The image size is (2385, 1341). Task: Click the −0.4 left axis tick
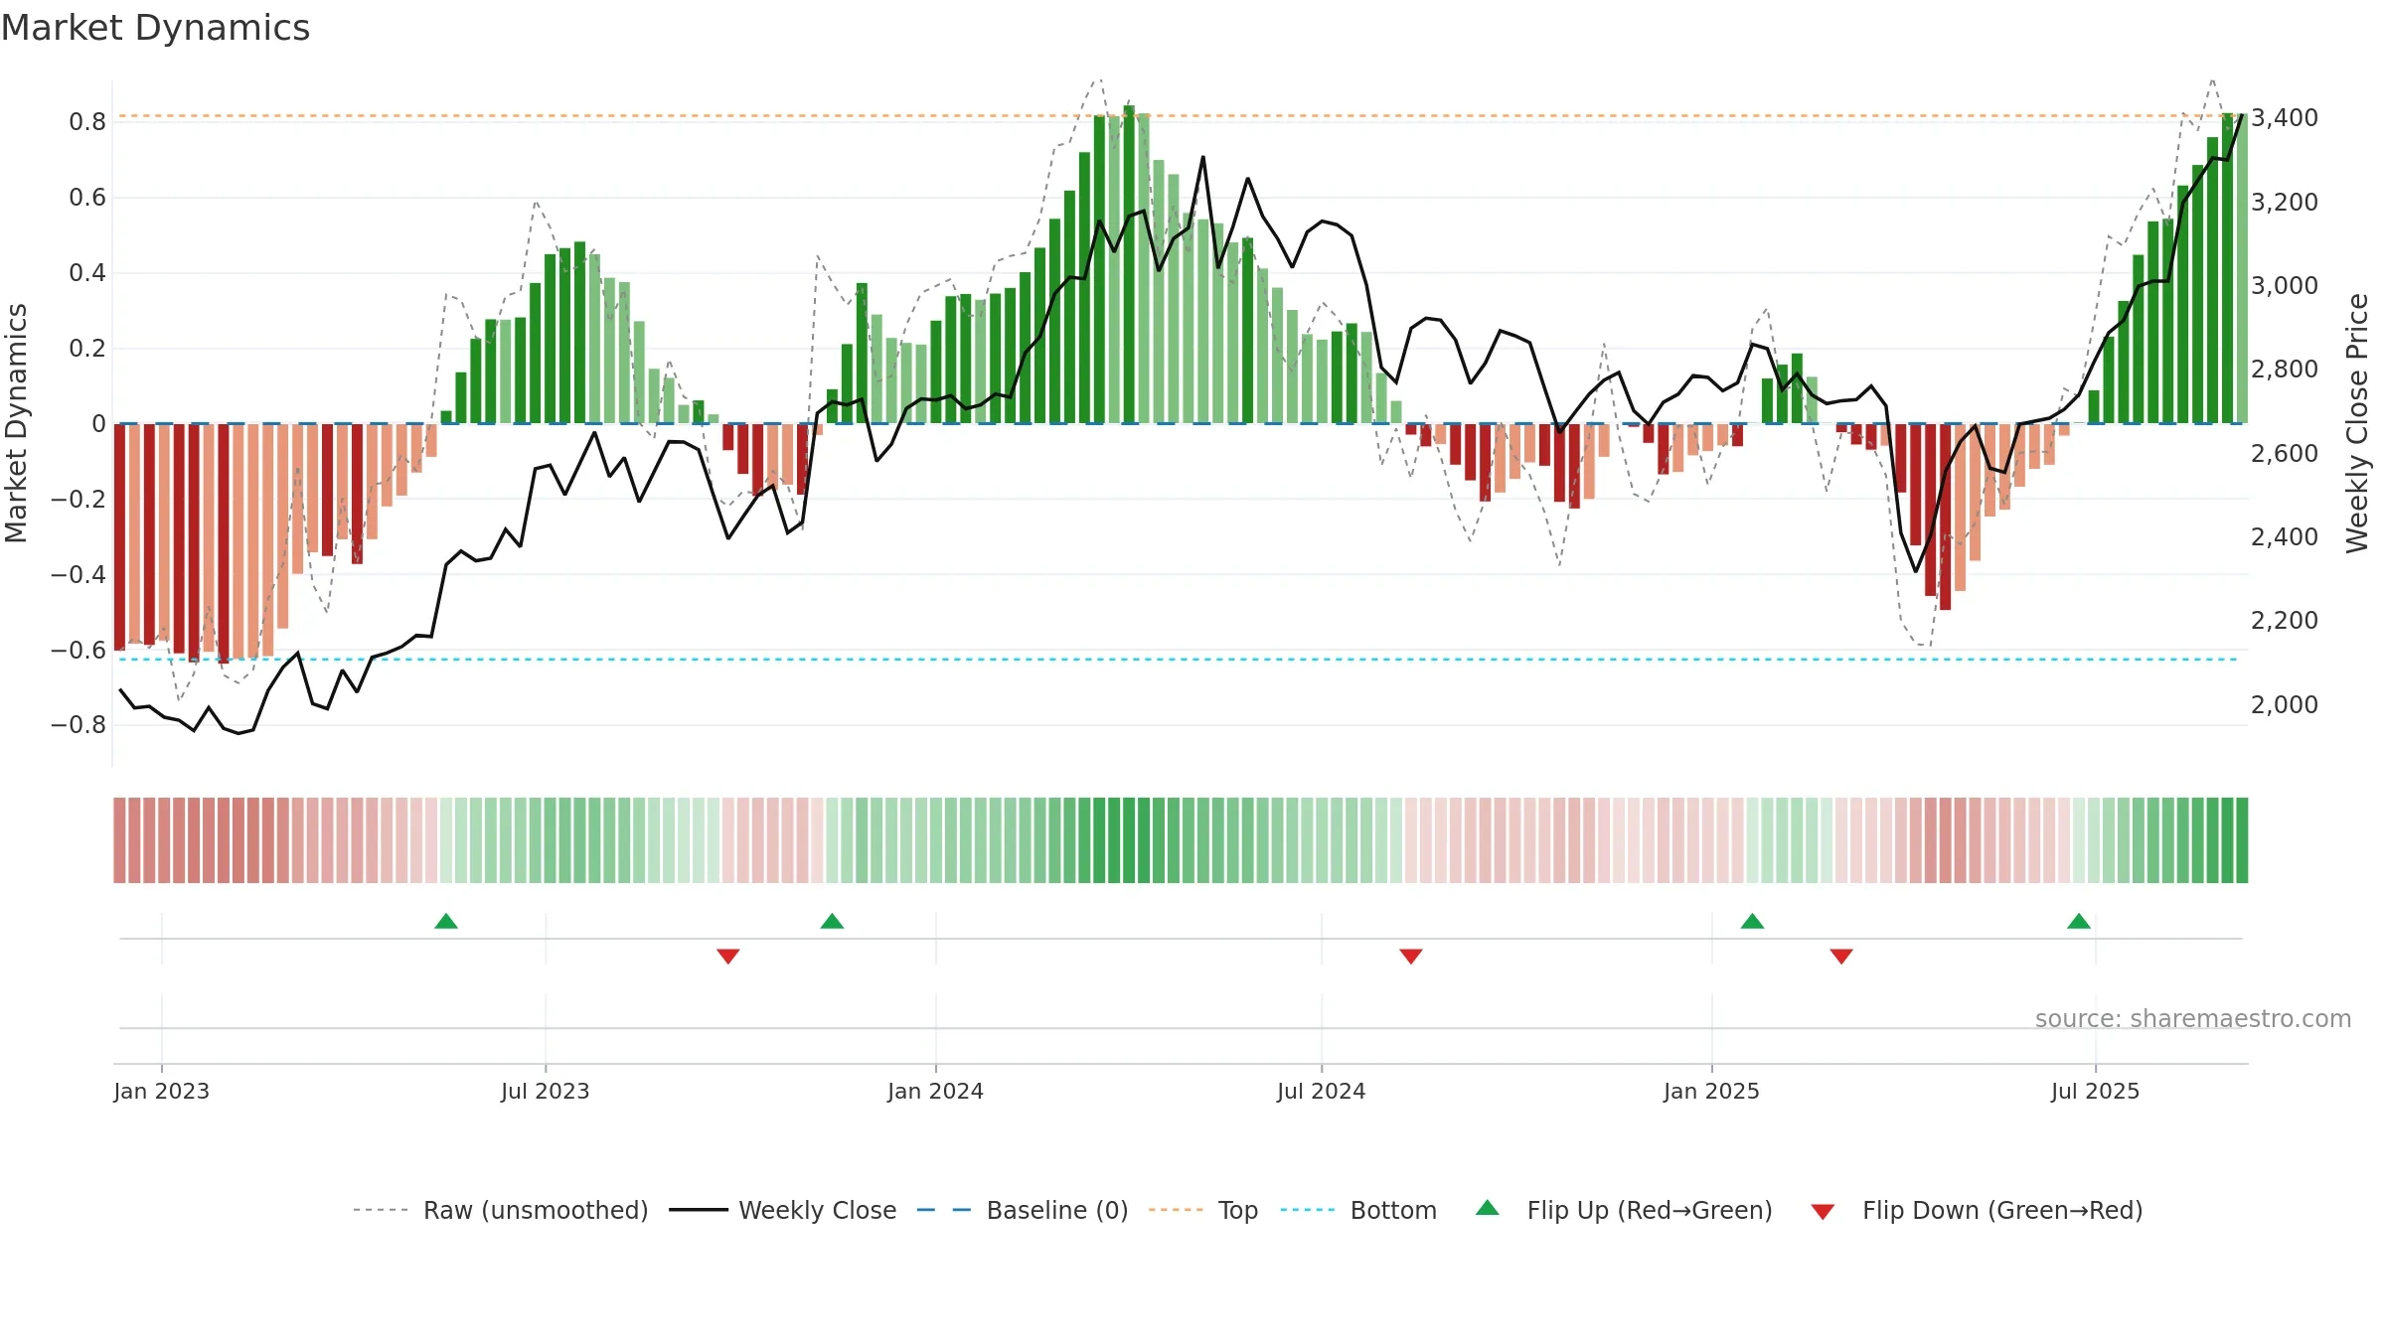point(79,574)
